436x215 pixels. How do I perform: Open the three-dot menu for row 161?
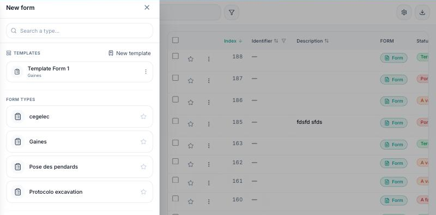click(x=209, y=183)
